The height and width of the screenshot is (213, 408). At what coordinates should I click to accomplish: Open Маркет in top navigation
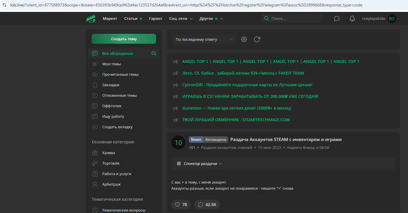pos(110,19)
